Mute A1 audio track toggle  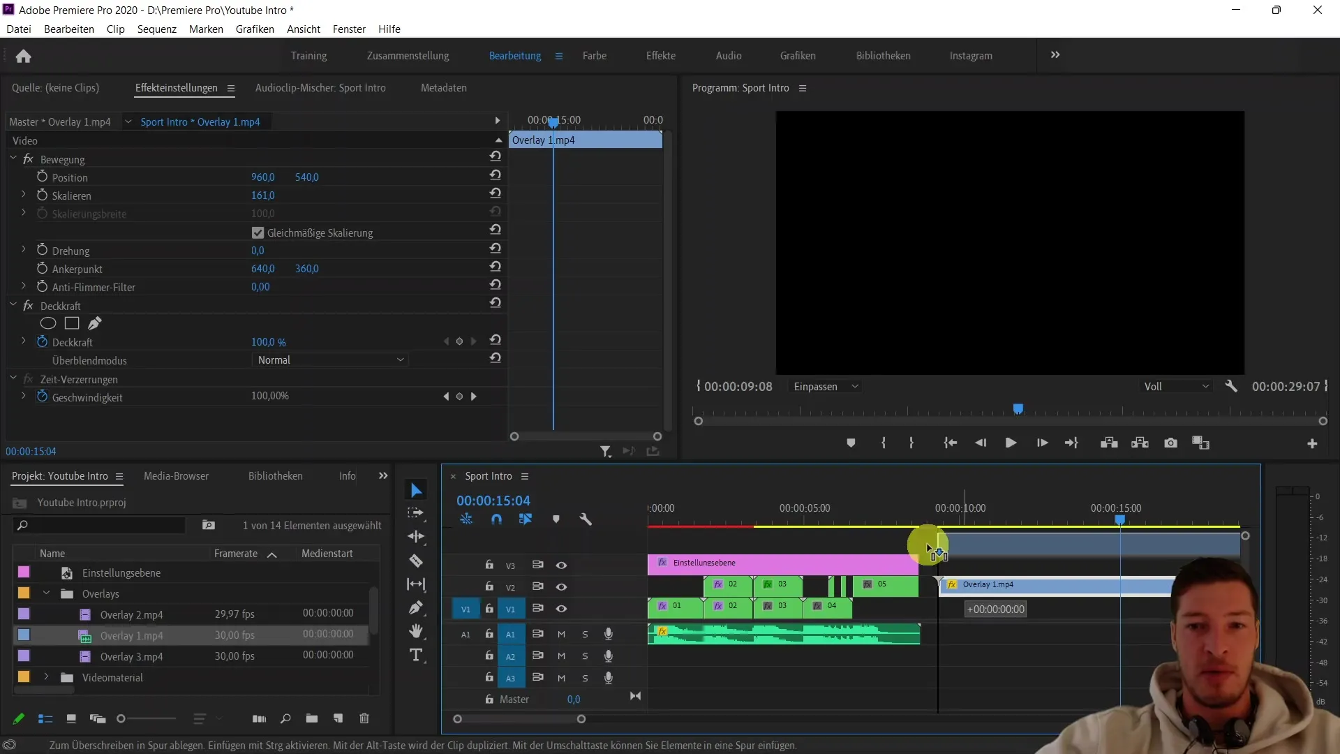pos(561,633)
